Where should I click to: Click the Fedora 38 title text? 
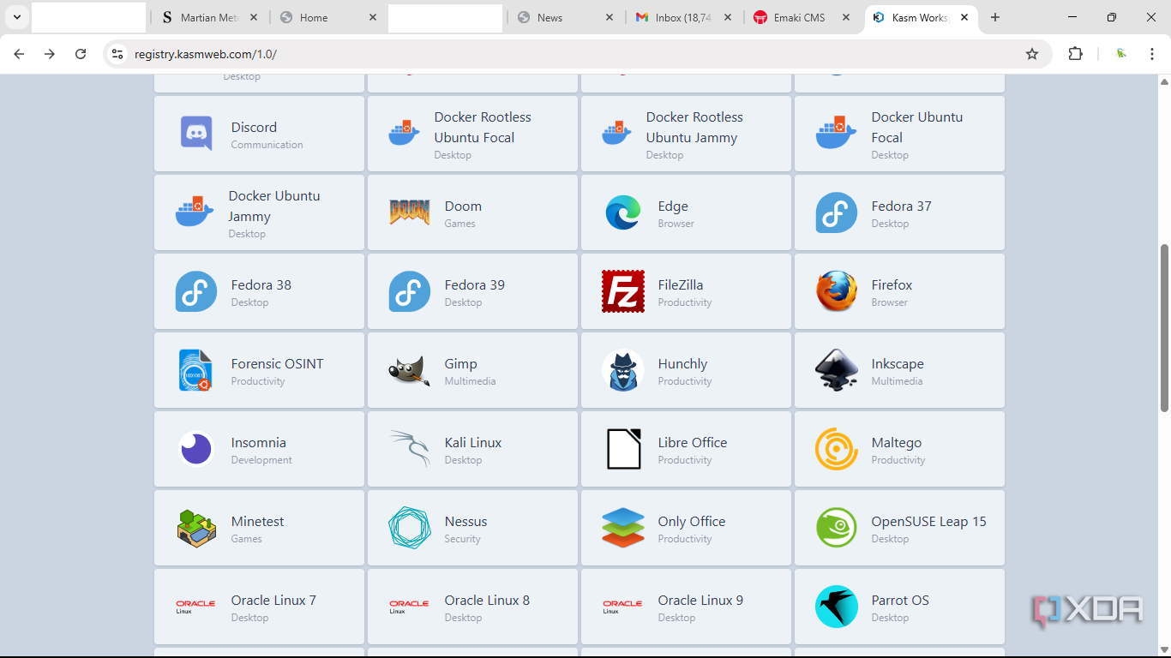pyautogui.click(x=261, y=284)
